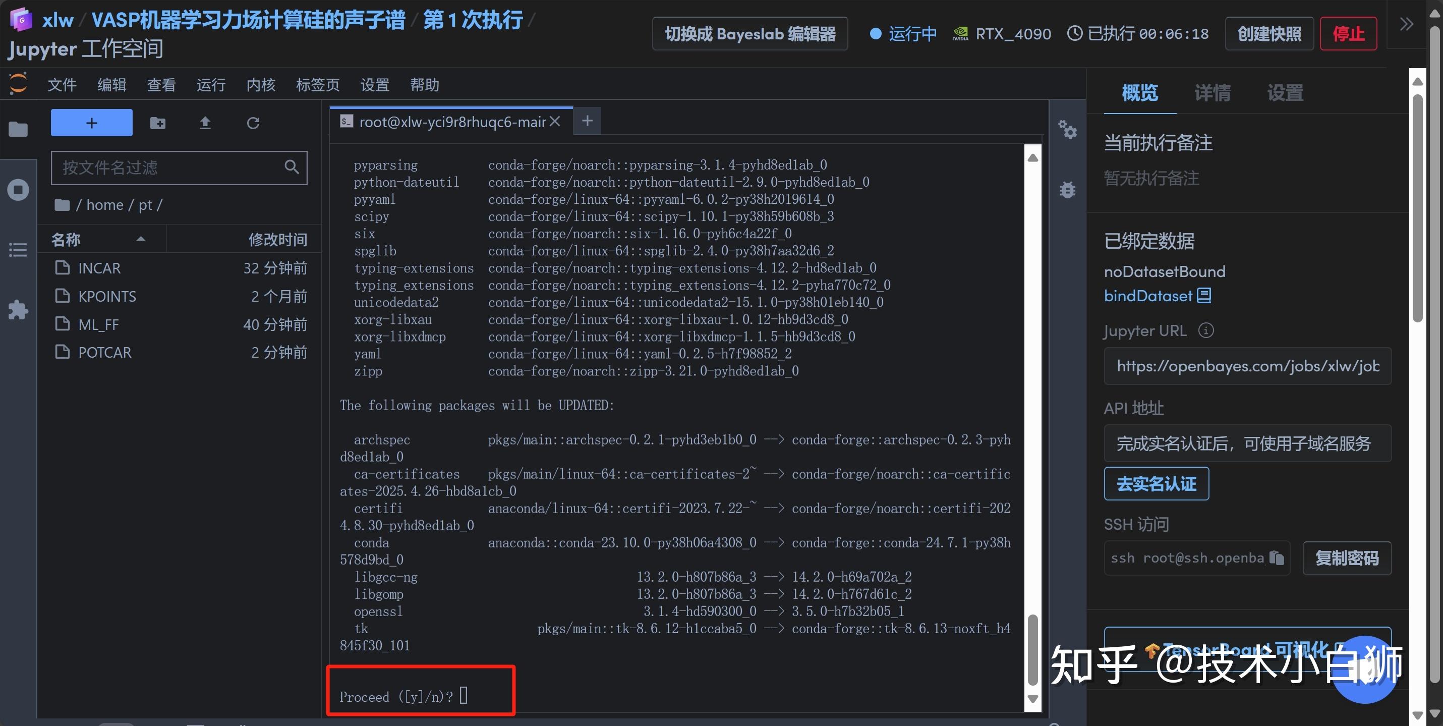Add a new launcher tab with plus

[x=587, y=121]
